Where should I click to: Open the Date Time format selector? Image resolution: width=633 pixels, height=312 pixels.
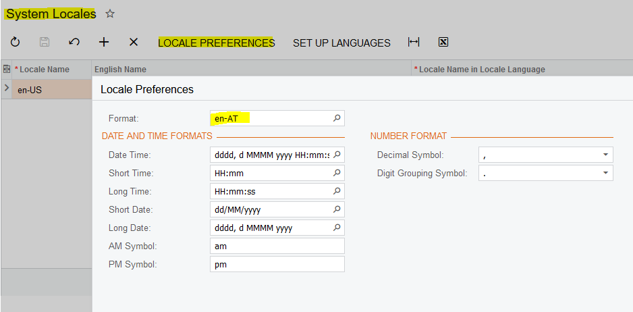[337, 155]
